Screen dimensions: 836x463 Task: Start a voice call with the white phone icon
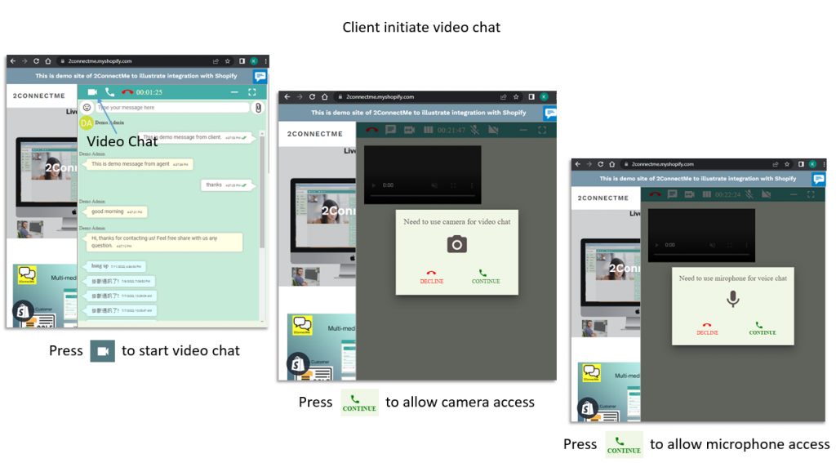point(110,91)
